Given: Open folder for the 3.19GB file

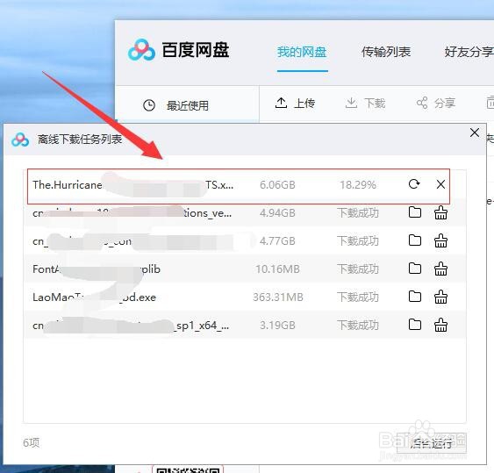Looking at the screenshot, I should [x=415, y=325].
